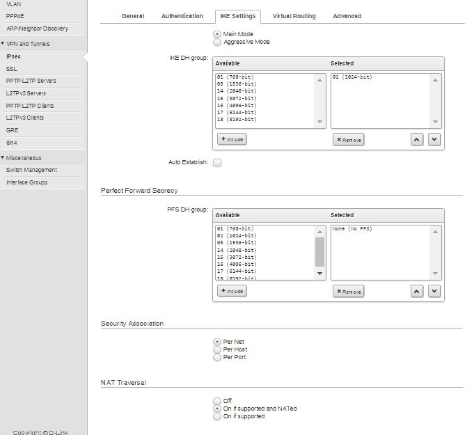Open L2TPv3 Servers in sidebar
Screen dimensions: 474x435
point(26,93)
